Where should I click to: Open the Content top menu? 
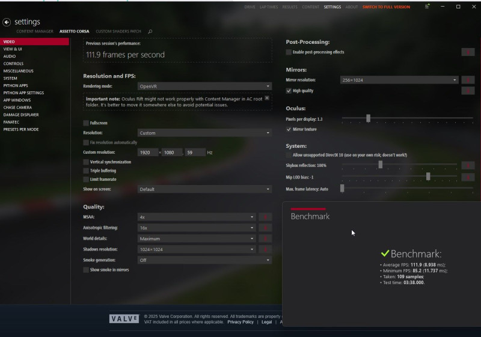click(310, 7)
